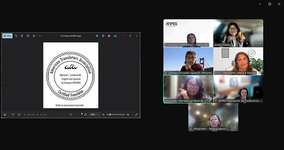This screenshot has width=284, height=150.
Task: Click the 33.2 KB file size
Action: point(43,114)
